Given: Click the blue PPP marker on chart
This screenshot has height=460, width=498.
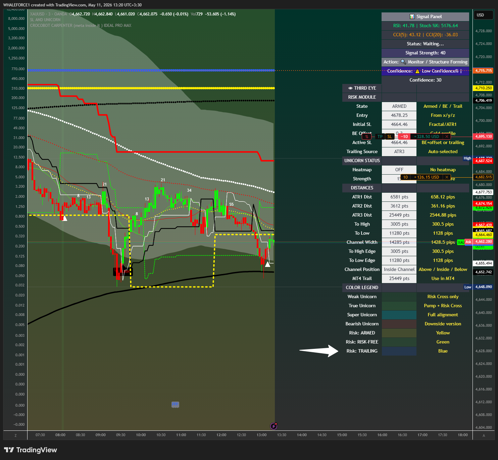Looking at the screenshot, I should (175, 405).
